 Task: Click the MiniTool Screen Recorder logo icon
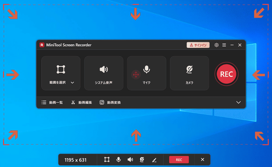(x=42, y=45)
